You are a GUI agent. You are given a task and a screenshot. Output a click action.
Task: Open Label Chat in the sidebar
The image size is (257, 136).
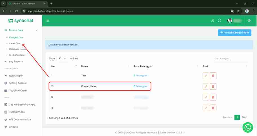(15, 43)
